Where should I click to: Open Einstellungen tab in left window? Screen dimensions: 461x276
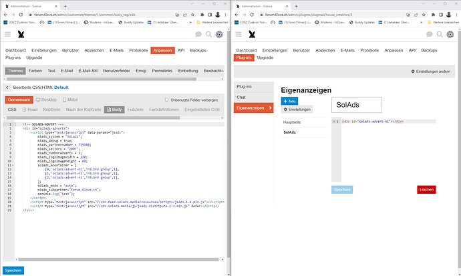[44, 51]
